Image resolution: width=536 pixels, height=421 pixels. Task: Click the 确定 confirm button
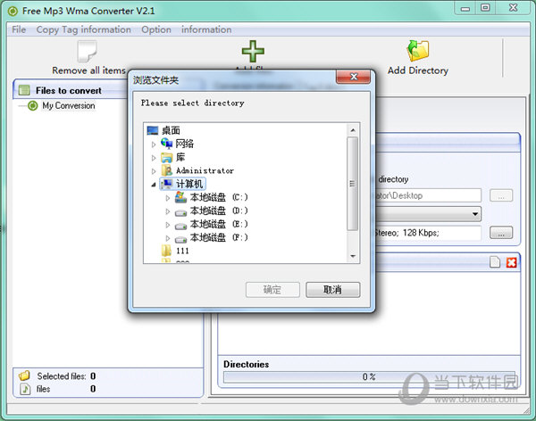[272, 290]
